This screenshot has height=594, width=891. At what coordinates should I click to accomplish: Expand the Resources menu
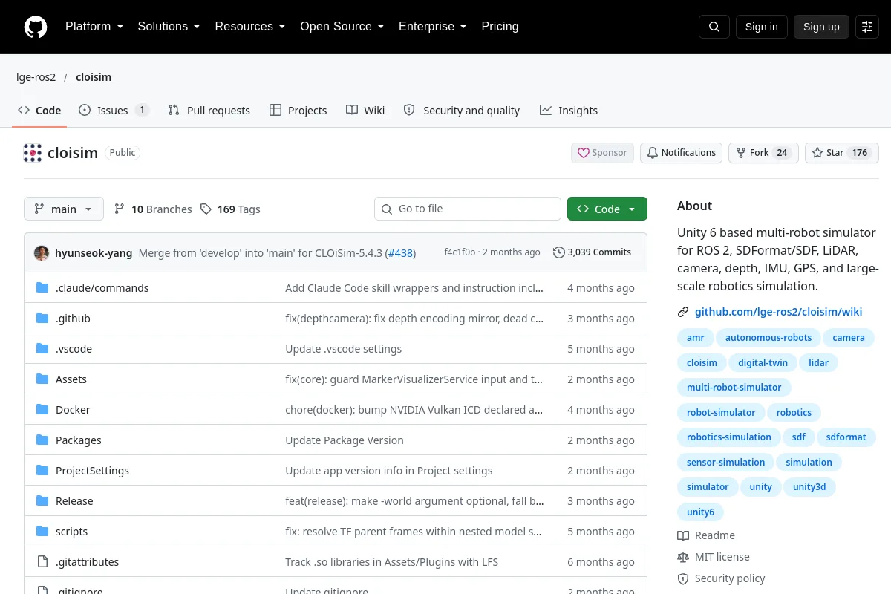[x=249, y=27]
